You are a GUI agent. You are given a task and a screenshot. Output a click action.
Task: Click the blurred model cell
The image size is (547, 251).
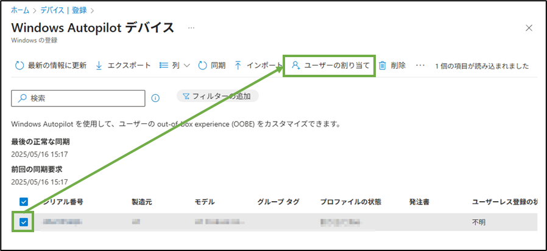click(x=219, y=222)
